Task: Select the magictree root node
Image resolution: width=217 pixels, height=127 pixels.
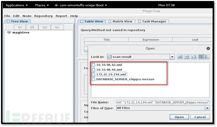Action: click(x=21, y=32)
